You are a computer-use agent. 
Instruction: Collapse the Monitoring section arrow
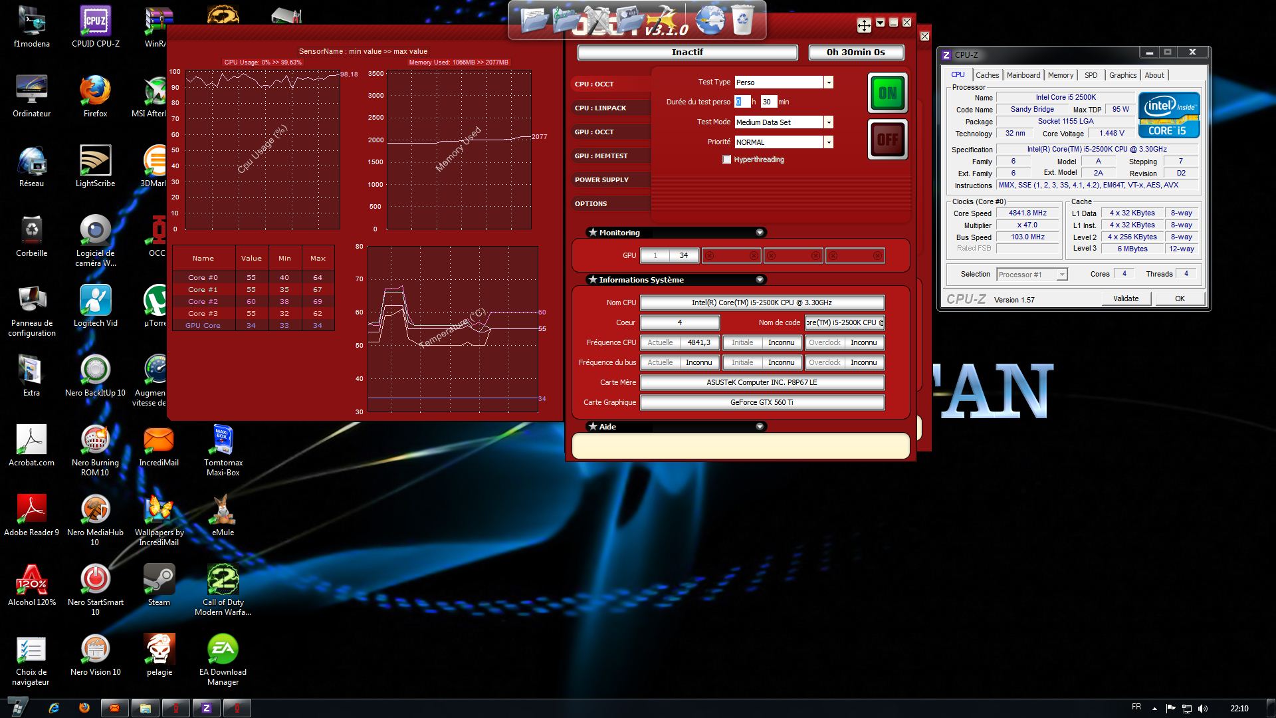click(x=760, y=233)
